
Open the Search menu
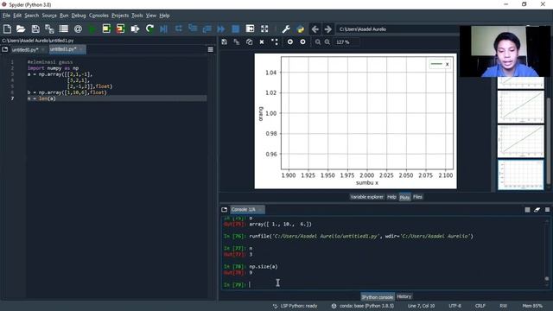(x=31, y=16)
